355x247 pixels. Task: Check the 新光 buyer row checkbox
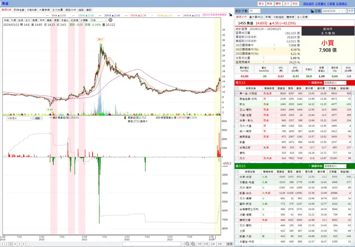pyautogui.click(x=237, y=104)
